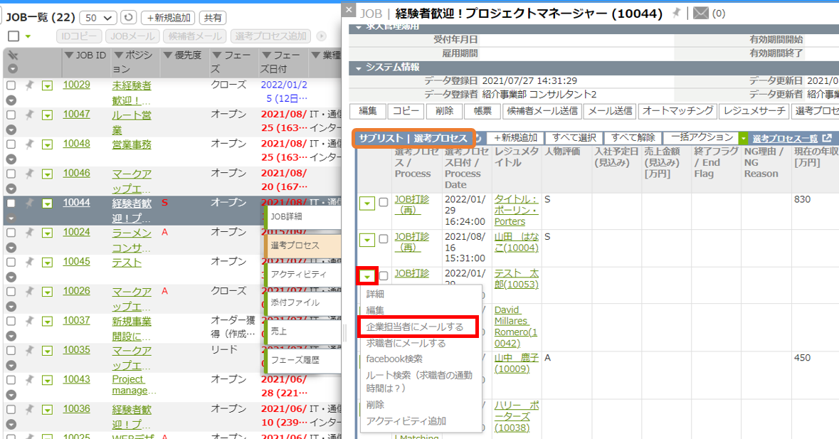Open external link icon beside 選考プロセス一覧
This screenshot has width=839, height=439.
[826, 138]
